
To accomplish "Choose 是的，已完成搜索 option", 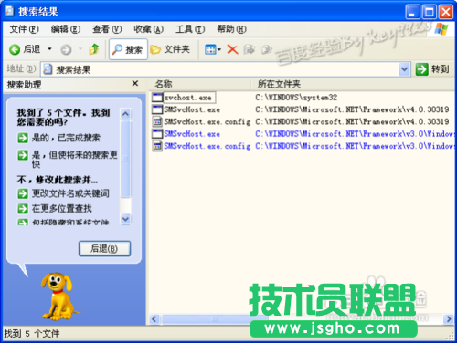I will tap(66, 138).
